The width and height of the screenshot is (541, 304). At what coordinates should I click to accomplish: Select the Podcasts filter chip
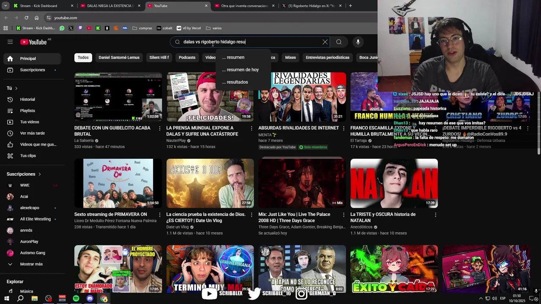coord(187,57)
